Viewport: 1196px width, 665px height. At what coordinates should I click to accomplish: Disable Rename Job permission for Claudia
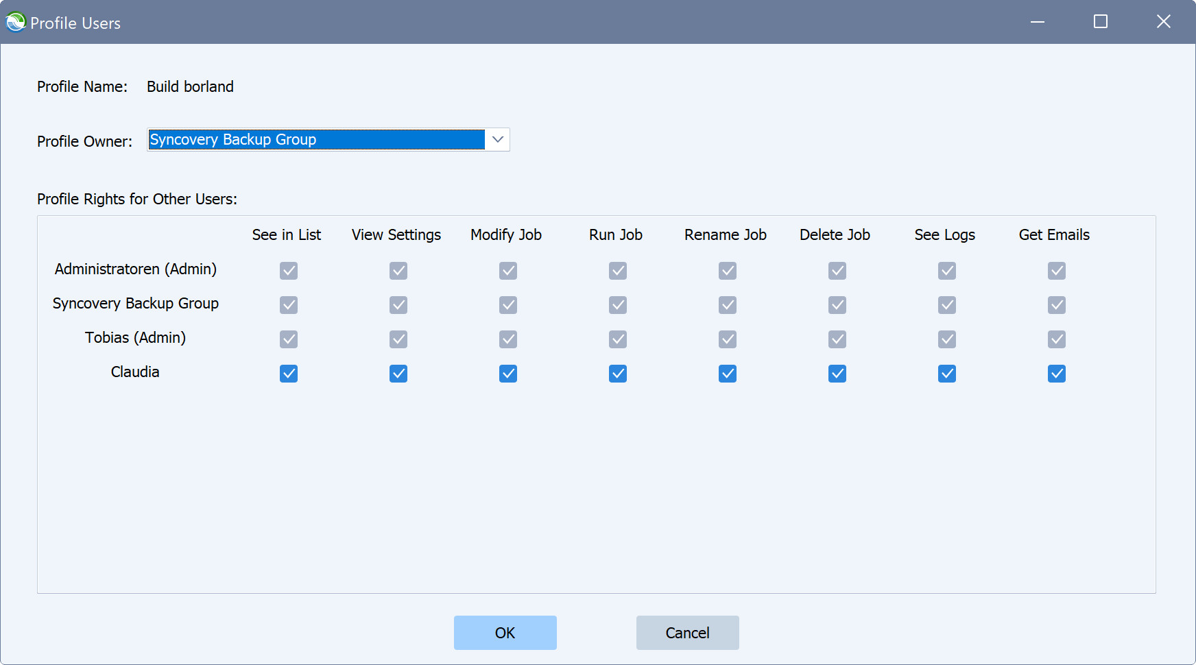pos(727,374)
